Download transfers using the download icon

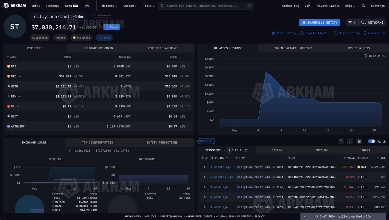[x=384, y=141]
